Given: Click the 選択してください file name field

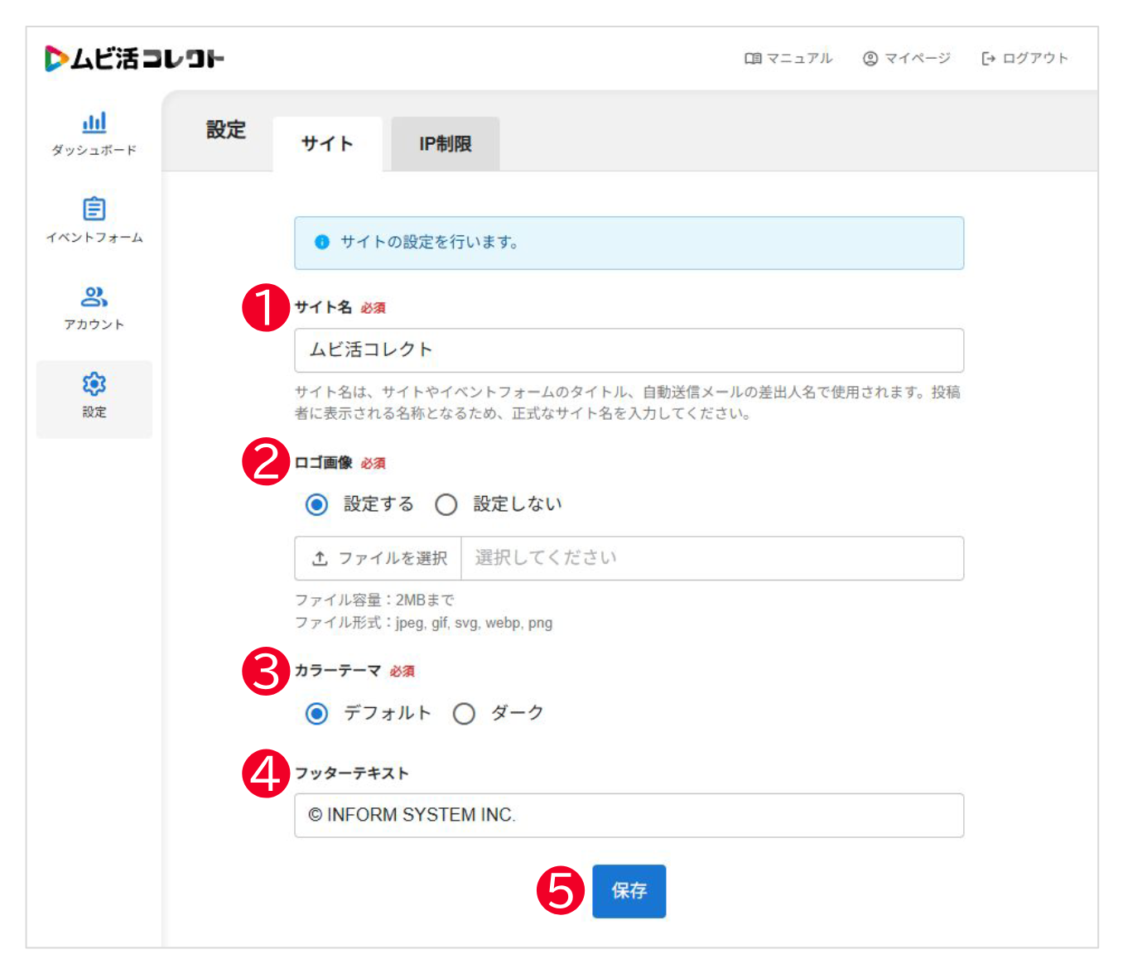Looking at the screenshot, I should (712, 558).
